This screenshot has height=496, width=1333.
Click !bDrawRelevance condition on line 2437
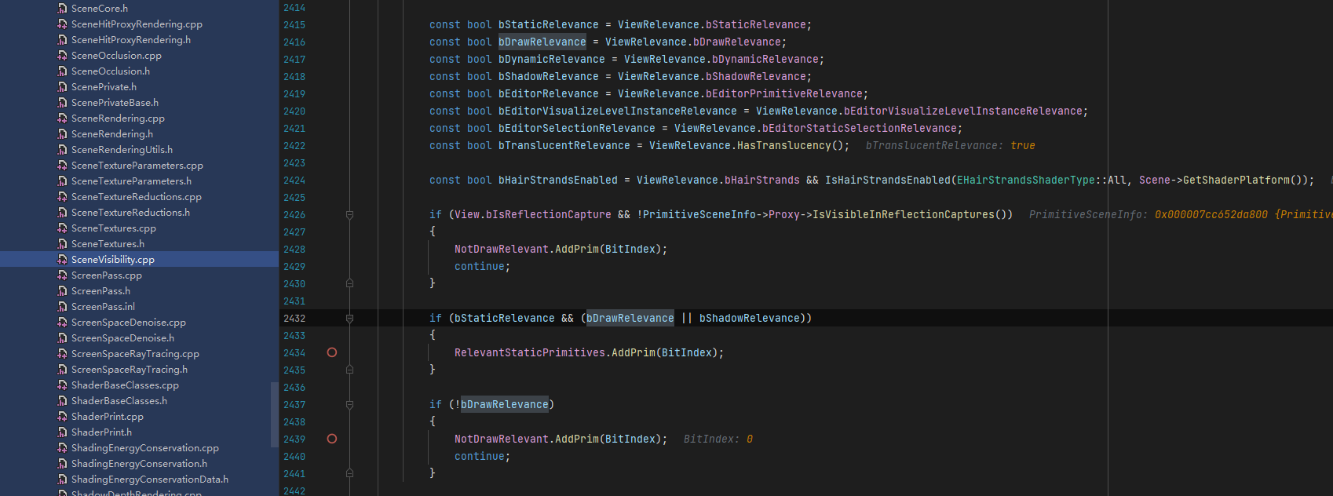coord(502,405)
